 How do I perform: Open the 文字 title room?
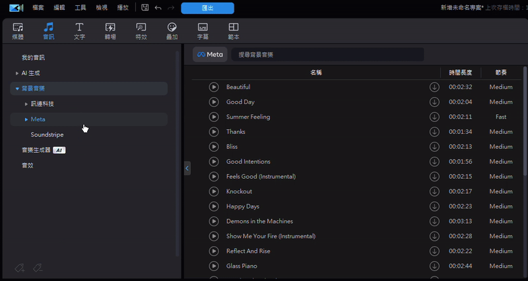[x=79, y=31]
